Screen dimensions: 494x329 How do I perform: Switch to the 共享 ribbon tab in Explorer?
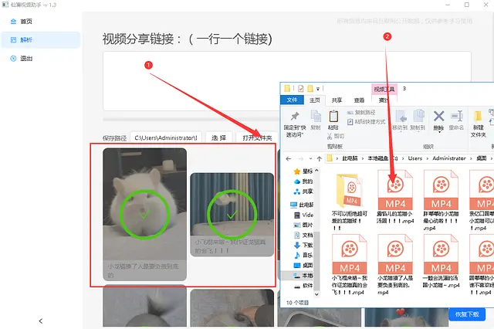(337, 100)
